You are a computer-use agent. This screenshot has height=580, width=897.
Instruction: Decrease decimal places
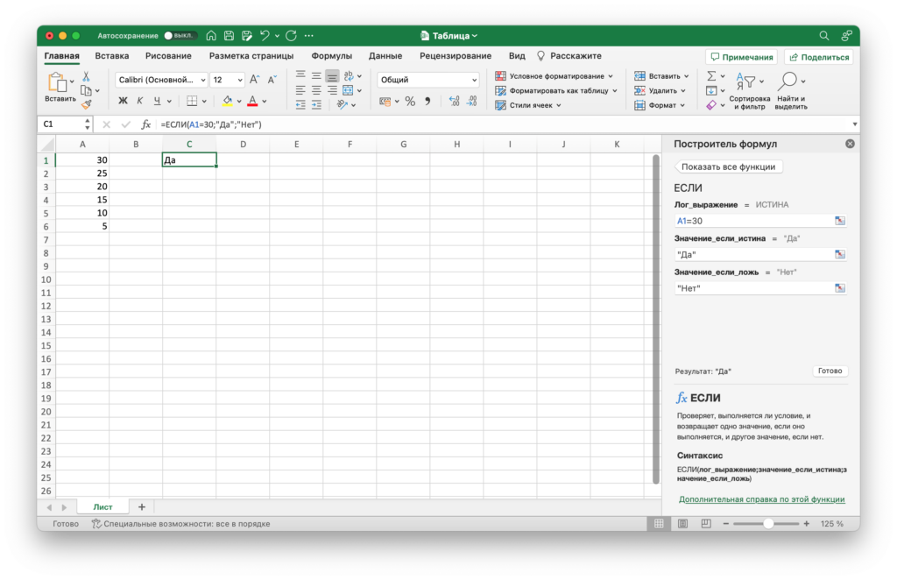(472, 102)
